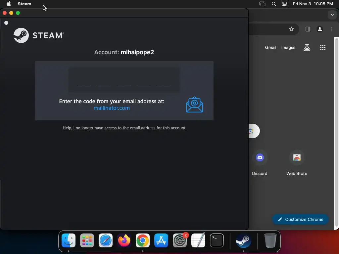Toggle the Chrome side panel
339x254 pixels.
pyautogui.click(x=308, y=29)
